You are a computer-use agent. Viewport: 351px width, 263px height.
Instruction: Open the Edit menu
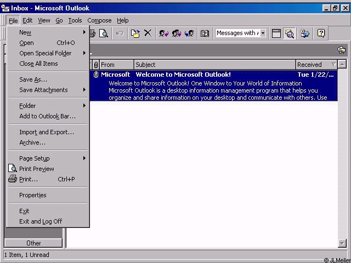(x=27, y=21)
